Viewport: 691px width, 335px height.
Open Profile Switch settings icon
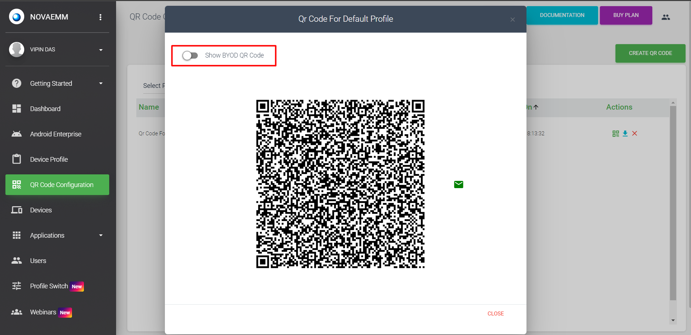(17, 286)
